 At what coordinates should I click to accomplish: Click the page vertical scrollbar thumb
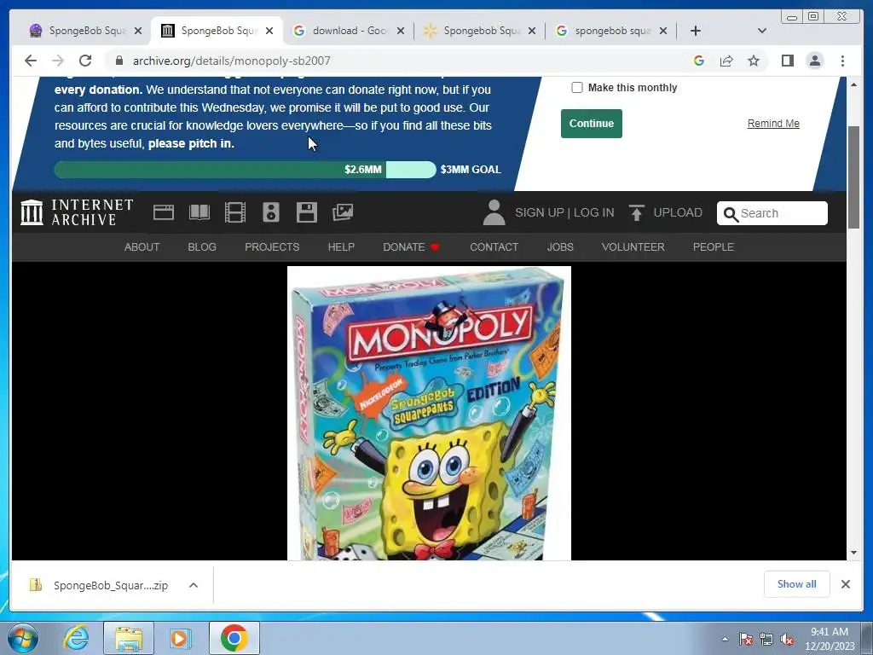point(853,177)
